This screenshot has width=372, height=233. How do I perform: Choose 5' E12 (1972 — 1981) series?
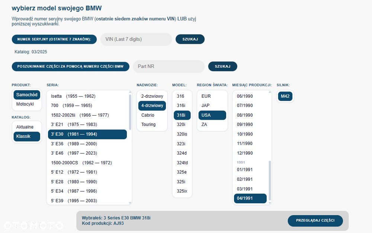87,172
